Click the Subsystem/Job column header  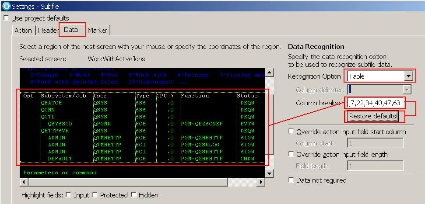[64, 96]
